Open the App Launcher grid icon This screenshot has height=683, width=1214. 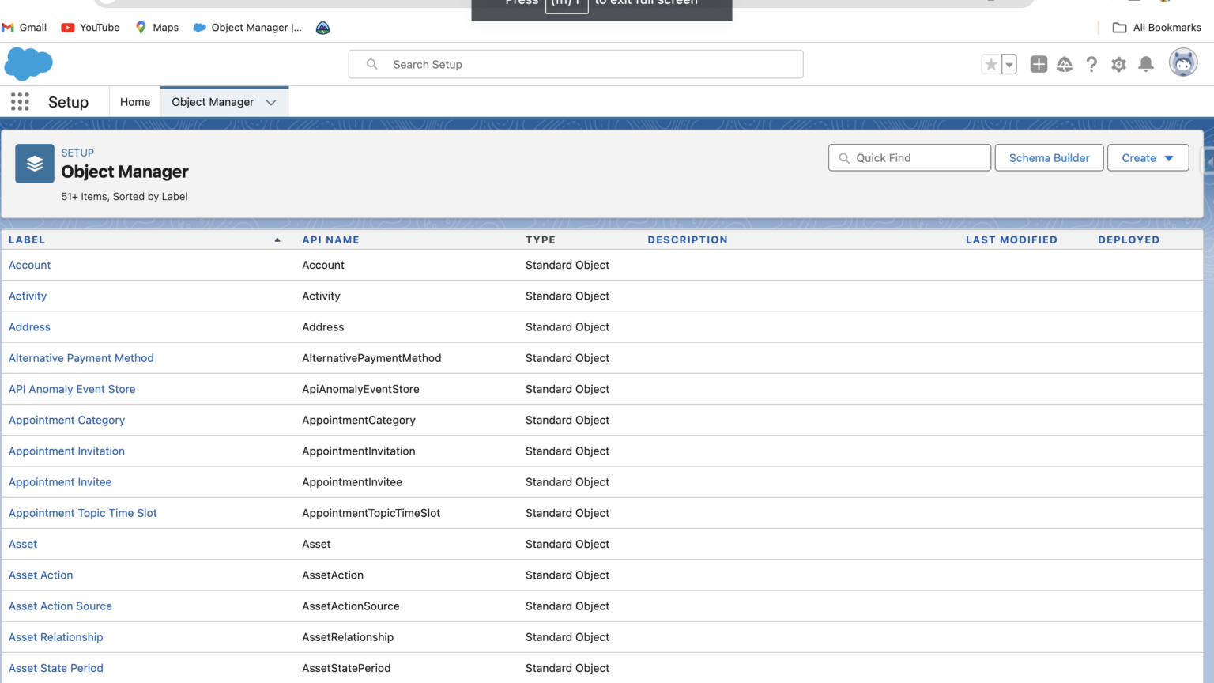click(19, 101)
